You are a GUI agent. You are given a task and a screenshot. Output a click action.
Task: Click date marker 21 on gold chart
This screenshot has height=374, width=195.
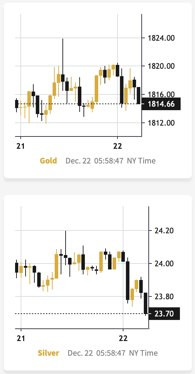pos(20,146)
